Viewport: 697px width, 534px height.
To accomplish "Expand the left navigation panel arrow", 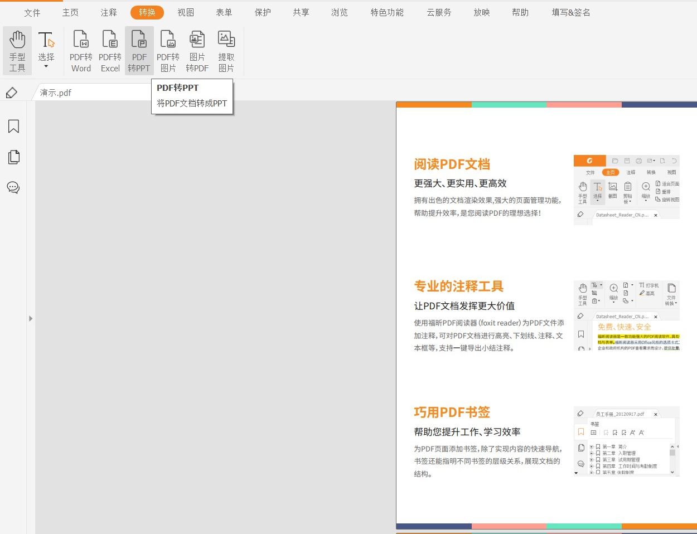I will point(31,318).
